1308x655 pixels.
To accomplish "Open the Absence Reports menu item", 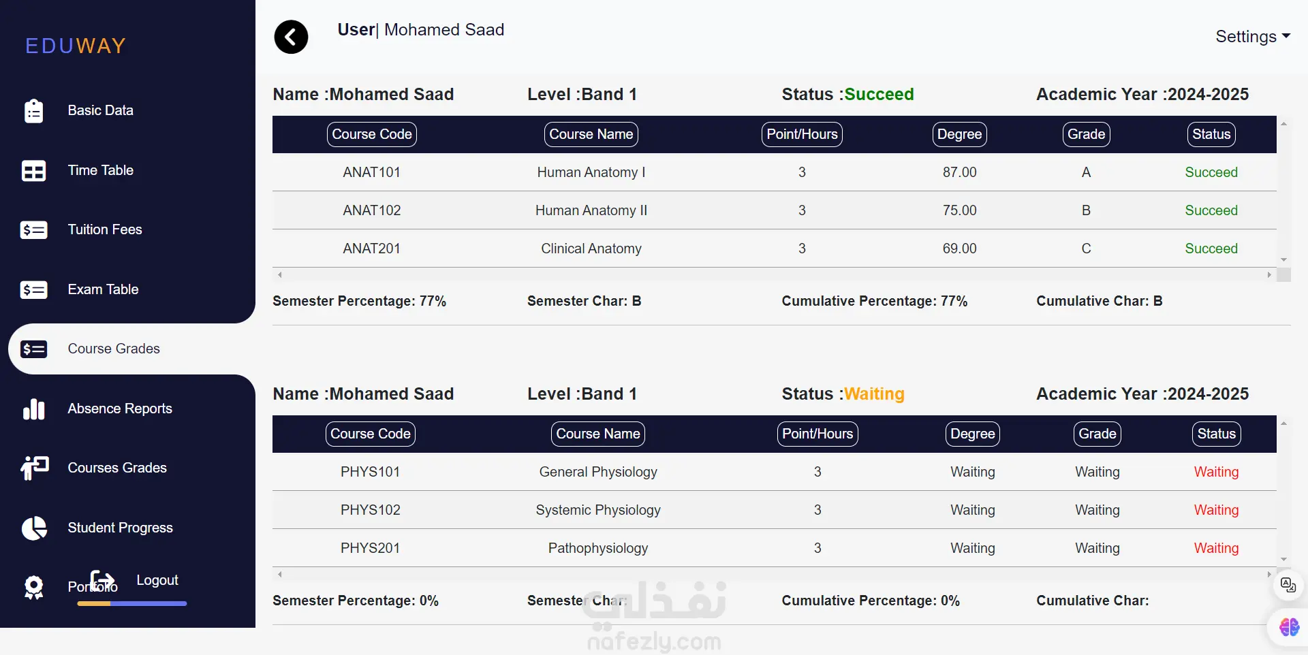I will pos(120,409).
